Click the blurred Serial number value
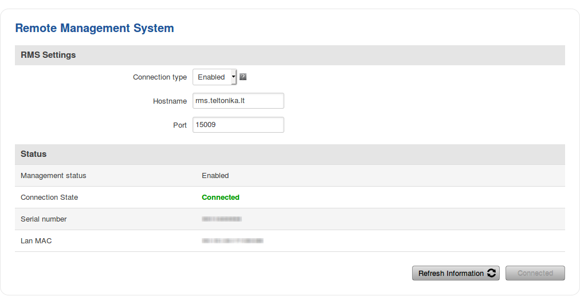Image resolution: width=580 pixels, height=304 pixels. point(221,219)
